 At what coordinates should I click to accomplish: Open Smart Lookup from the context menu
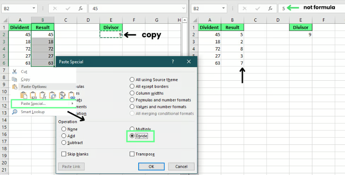point(32,112)
